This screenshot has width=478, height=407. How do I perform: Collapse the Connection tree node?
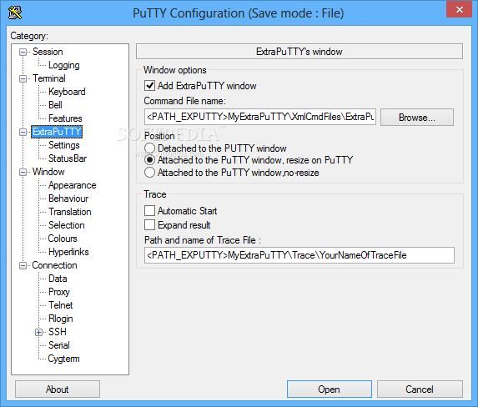click(x=23, y=265)
